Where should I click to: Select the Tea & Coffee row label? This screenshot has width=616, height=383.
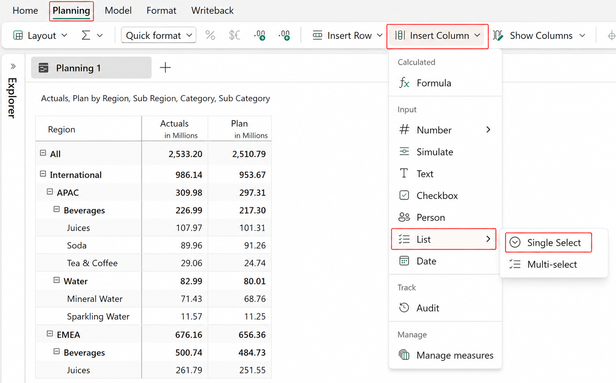[x=92, y=263]
